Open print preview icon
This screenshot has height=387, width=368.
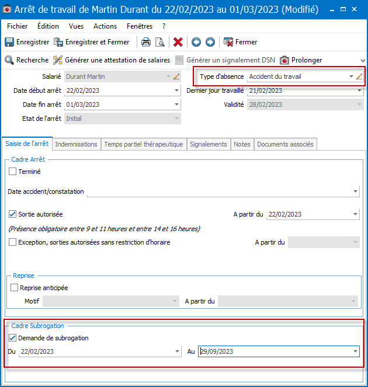point(160,42)
